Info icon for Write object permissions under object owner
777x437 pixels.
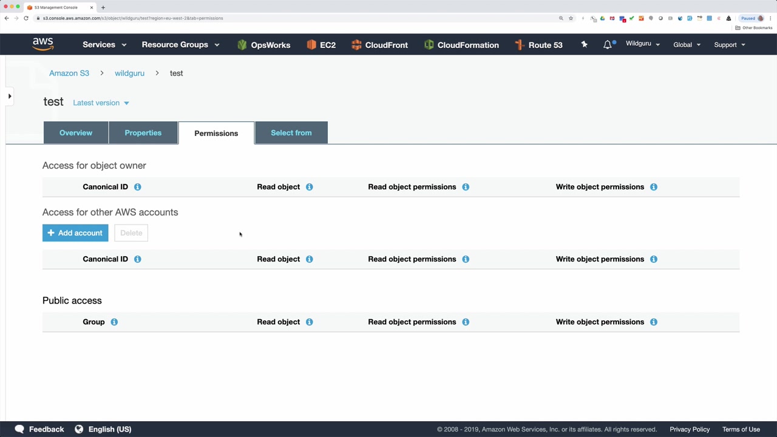coord(654,187)
